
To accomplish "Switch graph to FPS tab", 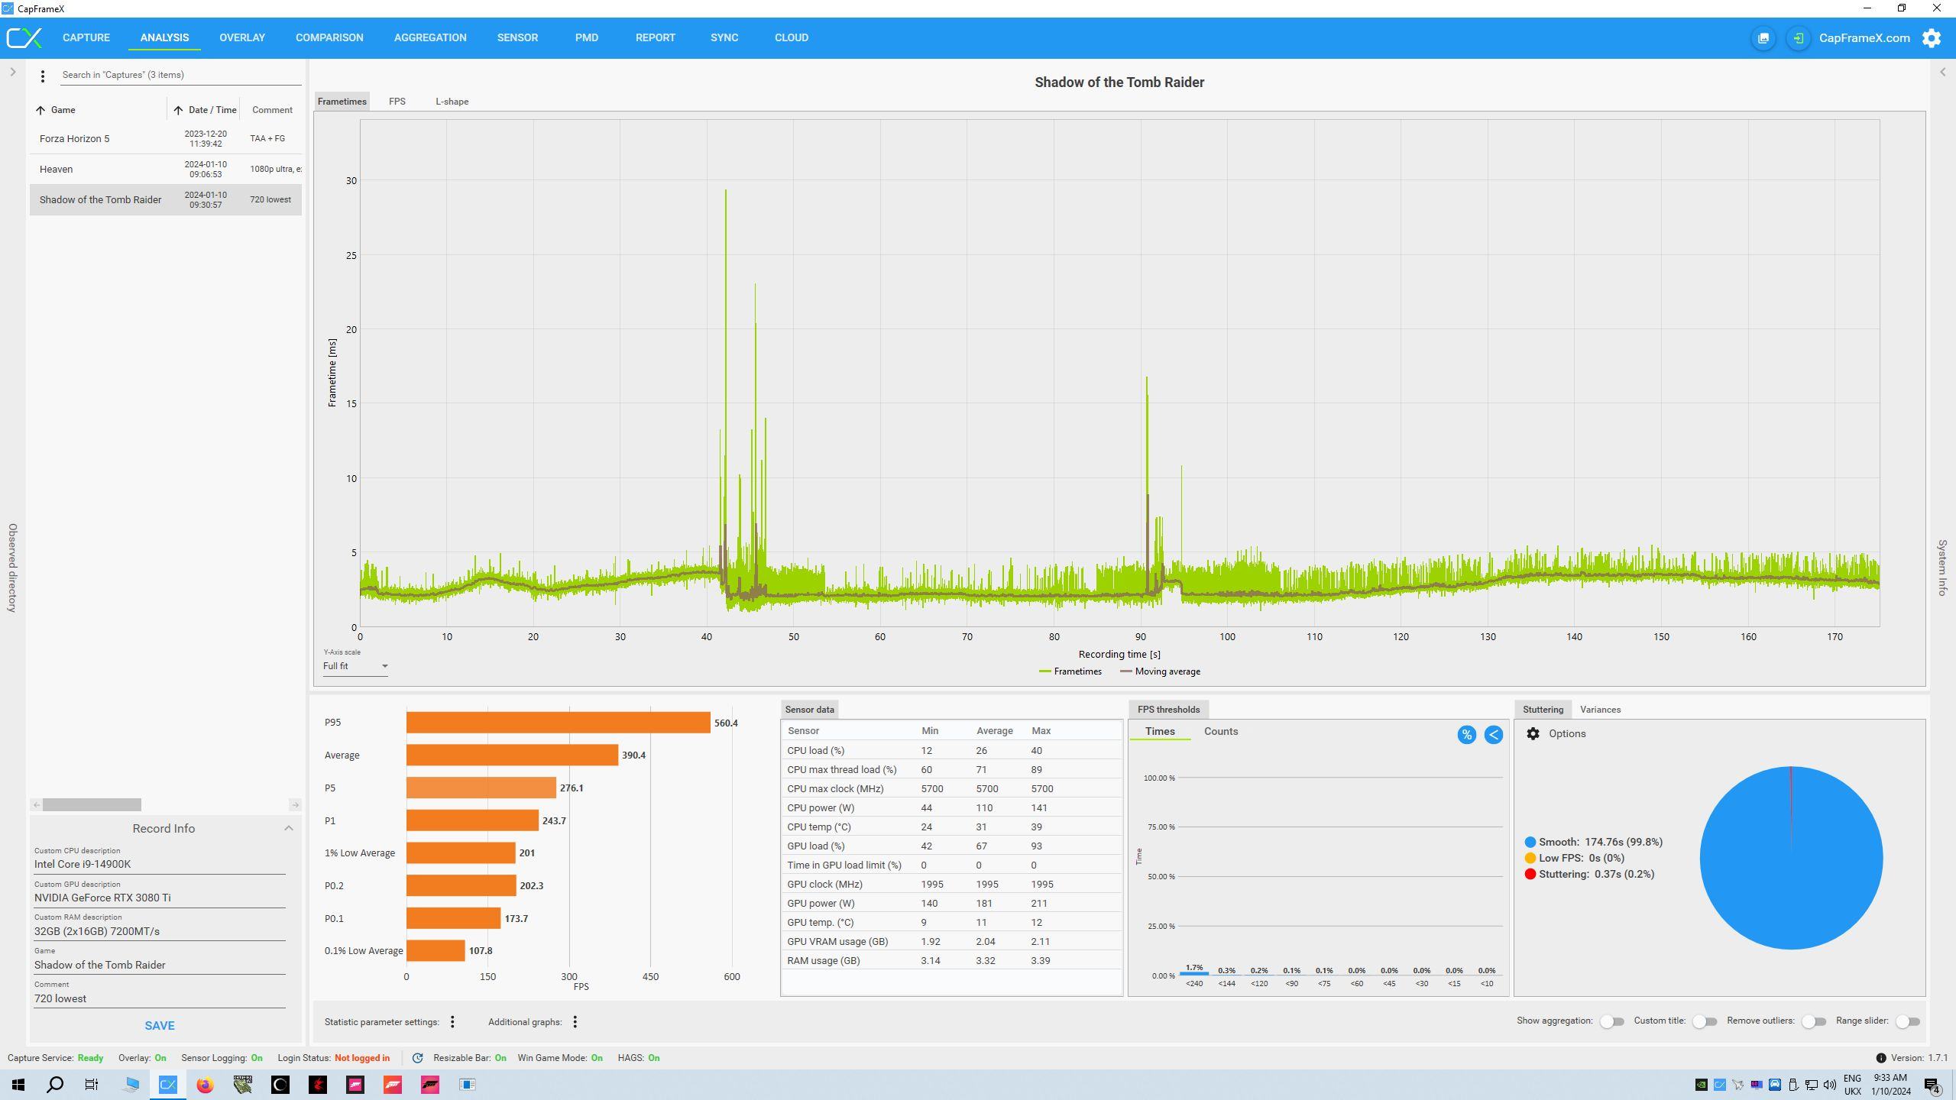I will [x=397, y=102].
